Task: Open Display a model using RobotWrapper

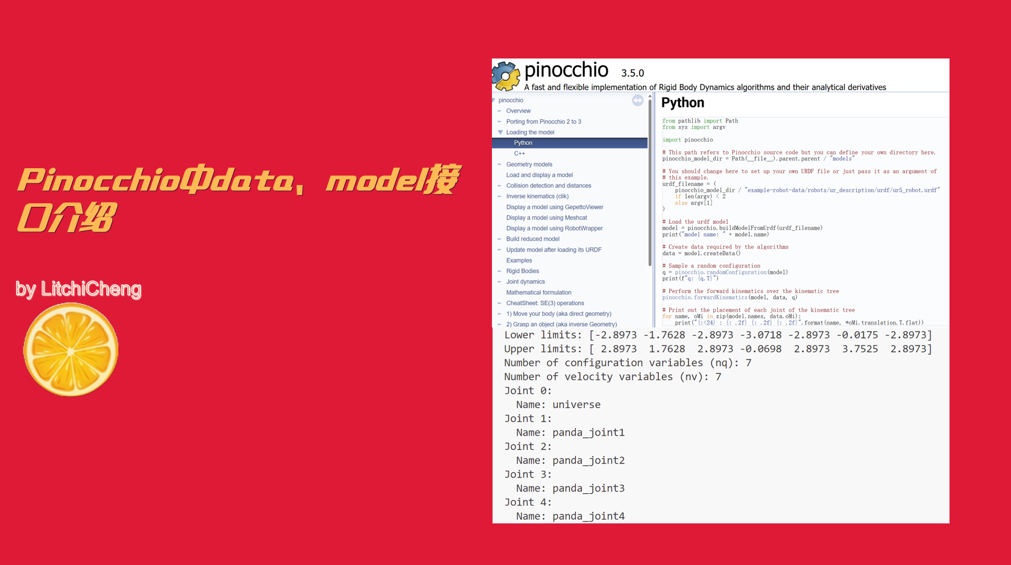Action: click(x=555, y=229)
